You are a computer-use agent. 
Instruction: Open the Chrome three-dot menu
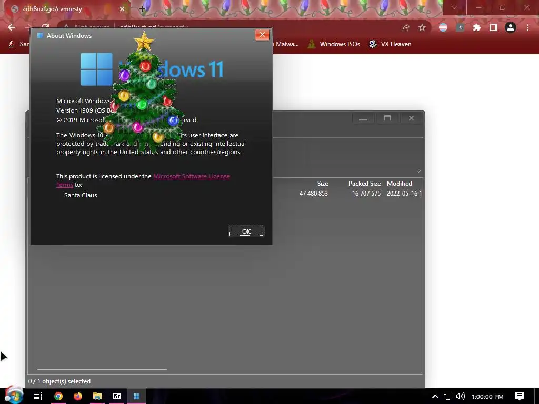coord(527,27)
